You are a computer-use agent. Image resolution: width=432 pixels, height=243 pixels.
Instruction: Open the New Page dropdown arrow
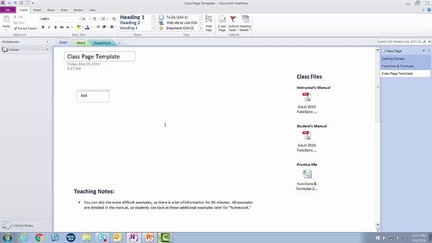(424, 51)
